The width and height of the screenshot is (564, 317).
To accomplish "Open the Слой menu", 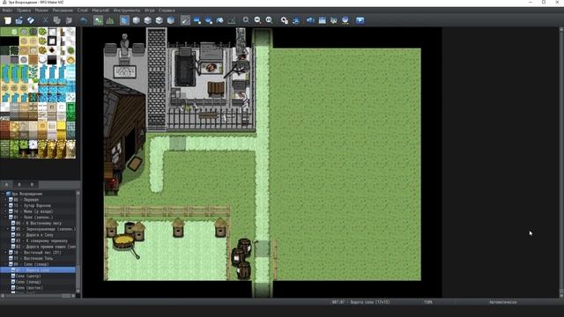I will pos(82,11).
